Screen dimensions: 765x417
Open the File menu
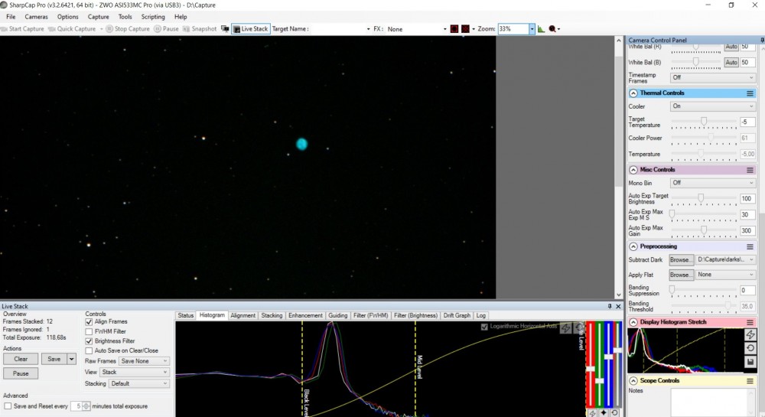click(x=11, y=17)
